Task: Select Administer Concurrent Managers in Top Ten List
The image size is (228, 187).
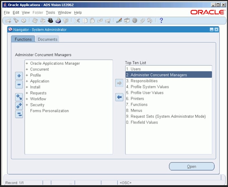Action: pos(169,75)
